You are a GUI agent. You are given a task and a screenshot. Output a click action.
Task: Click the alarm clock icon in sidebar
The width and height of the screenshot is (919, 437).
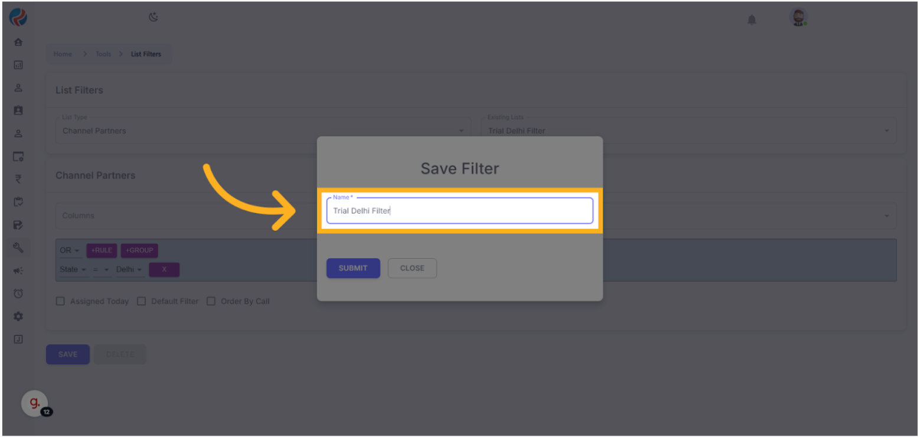[x=18, y=293]
